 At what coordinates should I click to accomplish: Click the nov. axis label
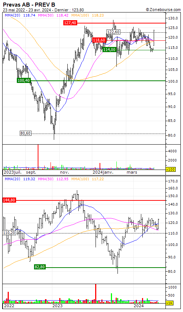pos(64,172)
